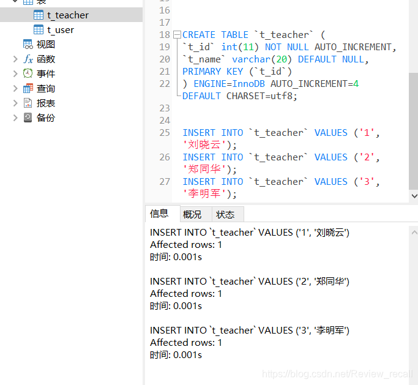Expand the 函数 tree node

coord(15,59)
